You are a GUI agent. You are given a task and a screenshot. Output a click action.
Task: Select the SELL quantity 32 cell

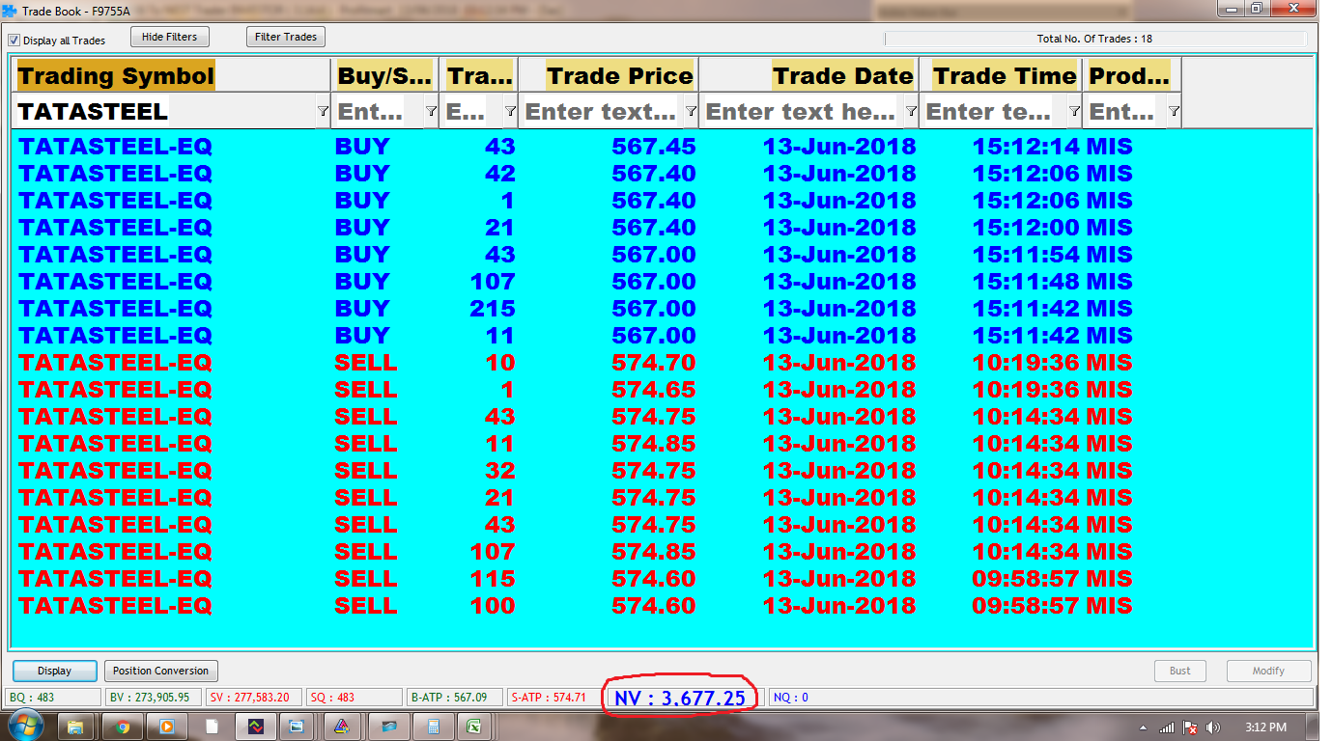pyautogui.click(x=499, y=471)
